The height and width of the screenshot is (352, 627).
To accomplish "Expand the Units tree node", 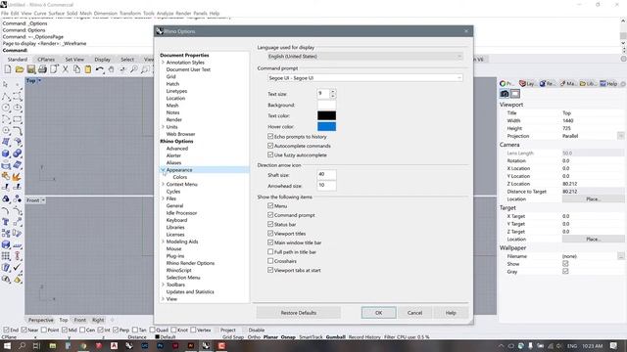I will click(x=163, y=127).
